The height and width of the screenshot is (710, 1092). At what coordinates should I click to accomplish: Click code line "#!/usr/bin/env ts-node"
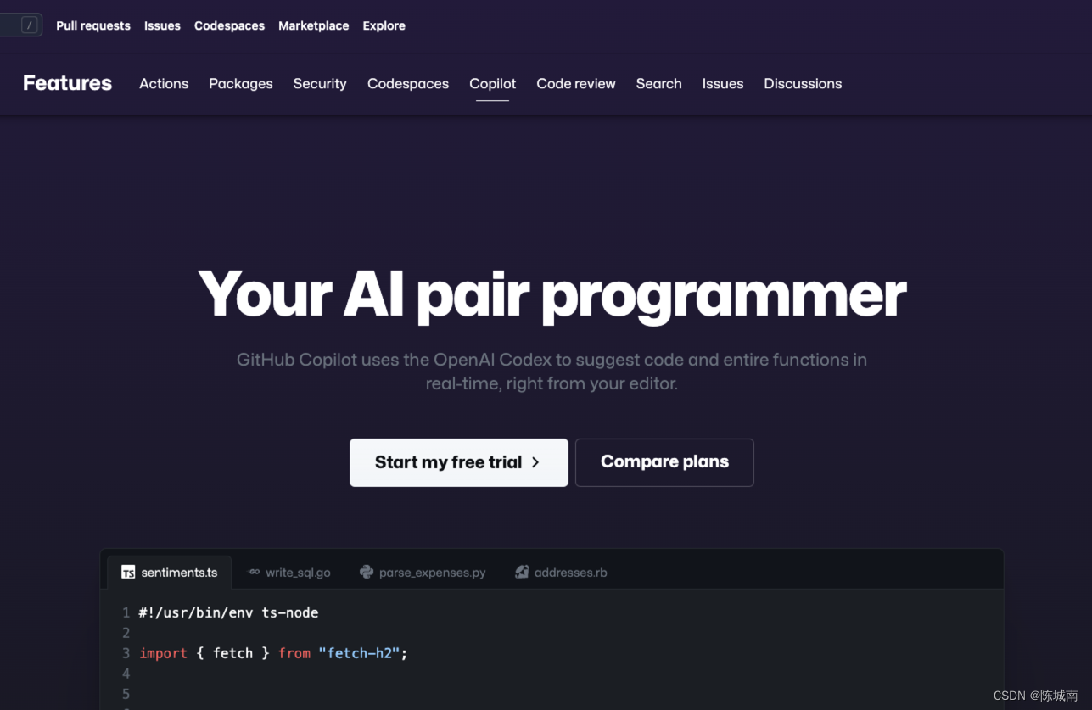(229, 612)
